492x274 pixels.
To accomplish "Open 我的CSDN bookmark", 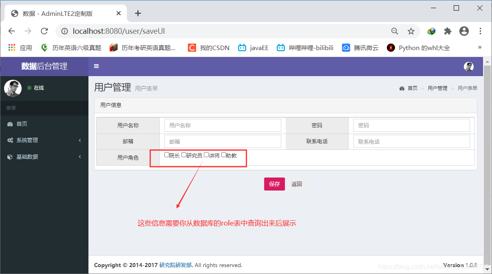I will click(209, 48).
